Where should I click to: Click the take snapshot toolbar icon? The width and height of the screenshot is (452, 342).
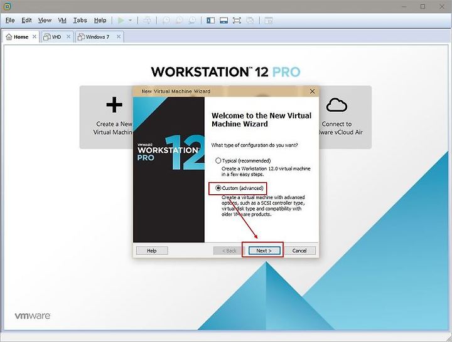pyautogui.click(x=166, y=21)
